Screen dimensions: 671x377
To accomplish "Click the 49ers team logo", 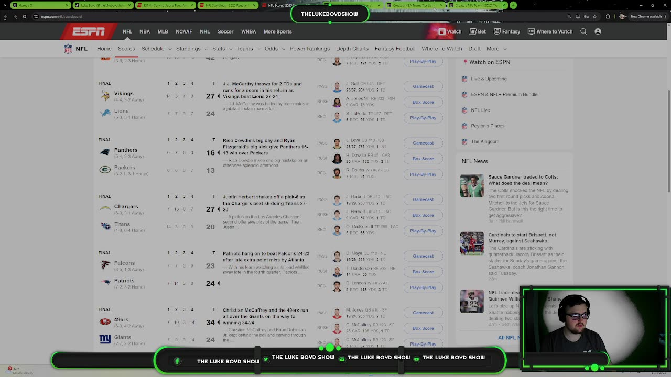I will point(105,321).
